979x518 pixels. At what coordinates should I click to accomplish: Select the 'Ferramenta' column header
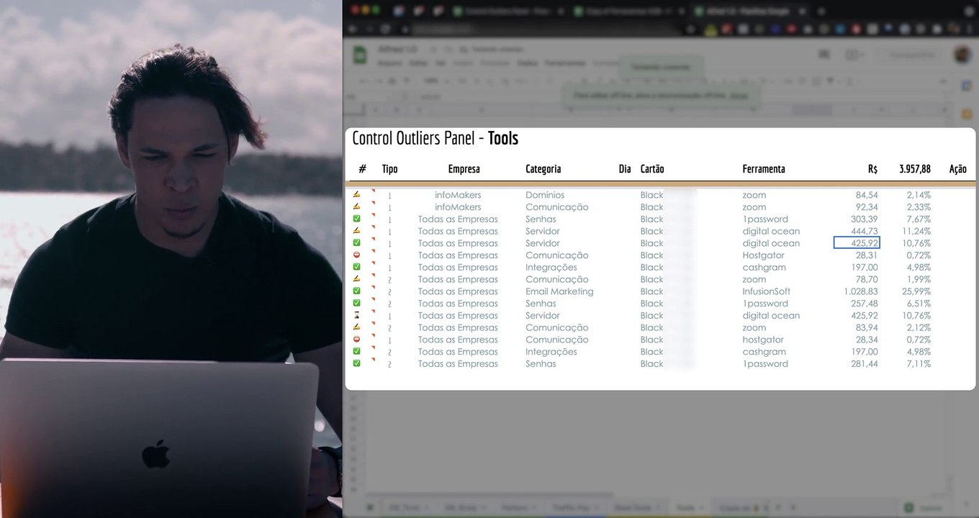pos(764,169)
